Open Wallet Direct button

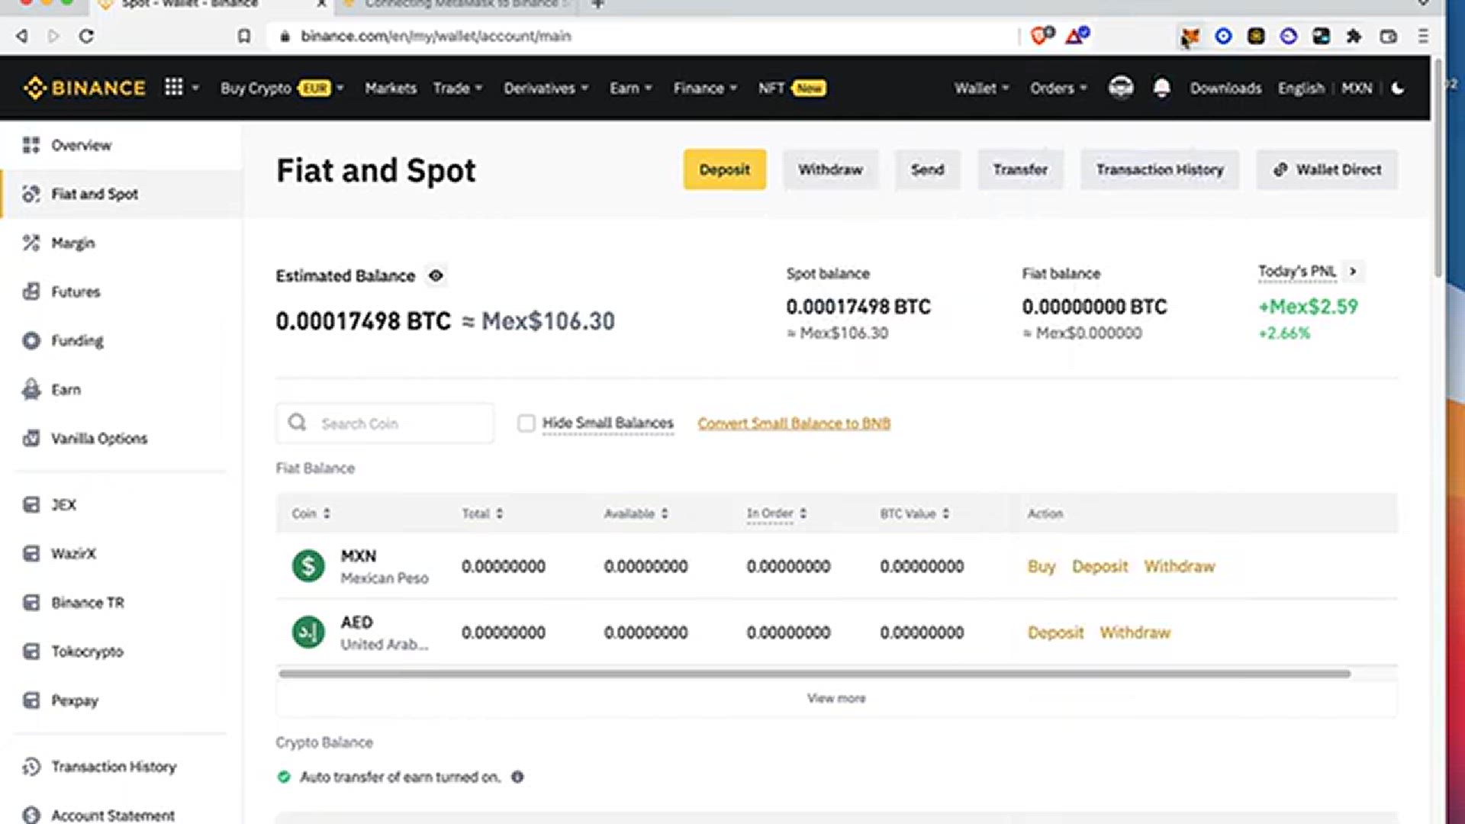tap(1327, 169)
